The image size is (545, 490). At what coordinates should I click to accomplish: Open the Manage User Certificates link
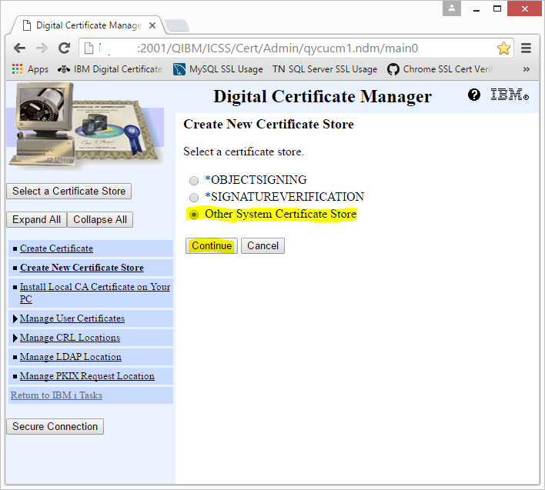pyautogui.click(x=72, y=318)
